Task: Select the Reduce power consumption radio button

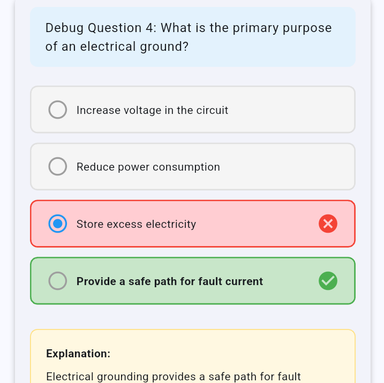Action: pos(58,166)
